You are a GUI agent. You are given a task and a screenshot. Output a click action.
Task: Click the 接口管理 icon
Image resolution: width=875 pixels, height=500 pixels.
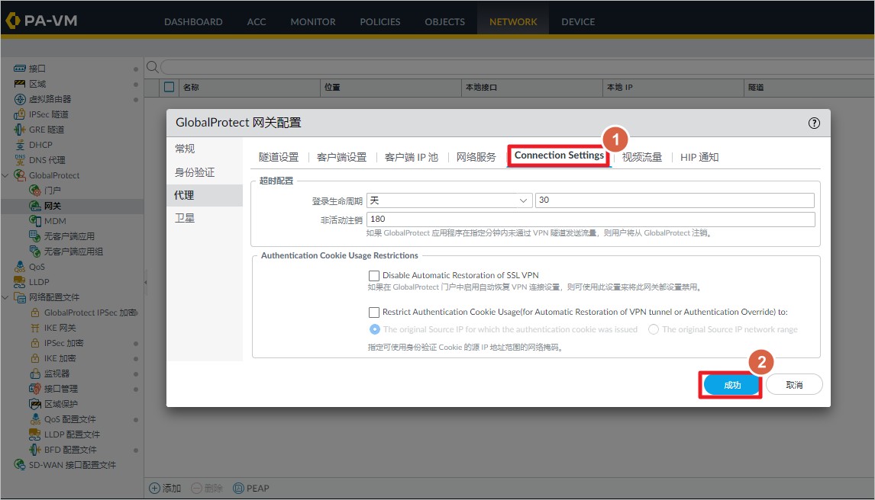[x=34, y=388]
